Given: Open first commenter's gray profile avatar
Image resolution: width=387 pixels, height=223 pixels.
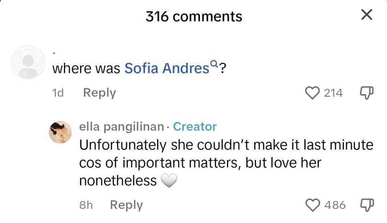Looking at the screenshot, I should click(x=28, y=63).
